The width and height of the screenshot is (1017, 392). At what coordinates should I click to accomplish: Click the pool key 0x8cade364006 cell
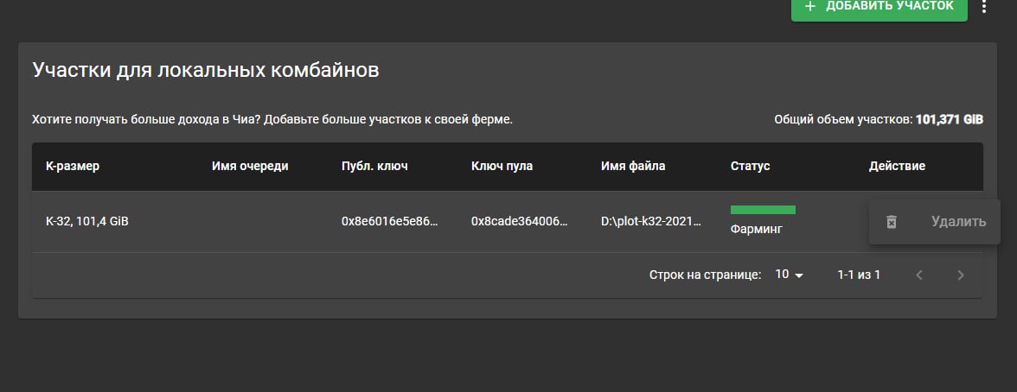520,222
